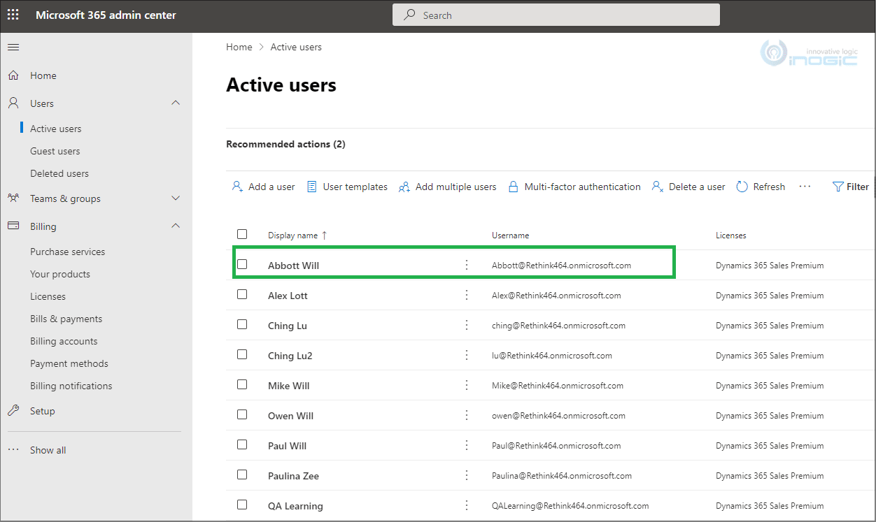This screenshot has height=522, width=876.
Task: Expand the Teams & groups chevron
Action: pyautogui.click(x=176, y=198)
